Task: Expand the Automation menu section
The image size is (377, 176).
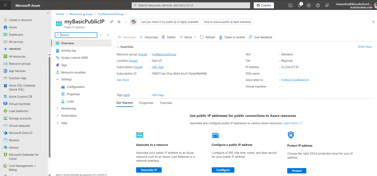Action: pyautogui.click(x=57, y=116)
